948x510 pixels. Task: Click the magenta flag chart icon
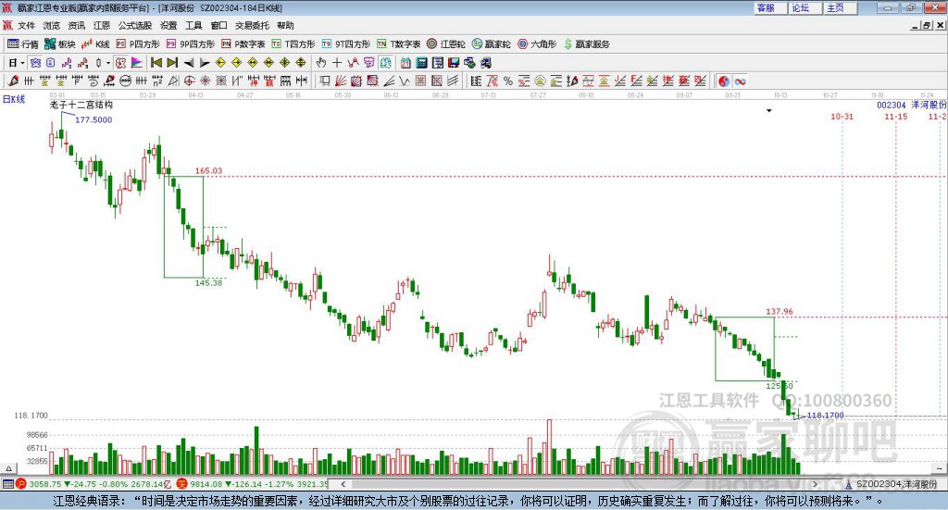click(137, 63)
